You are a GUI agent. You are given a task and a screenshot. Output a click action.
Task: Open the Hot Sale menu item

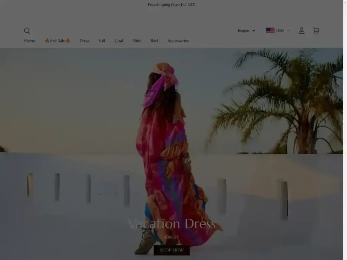(57, 41)
